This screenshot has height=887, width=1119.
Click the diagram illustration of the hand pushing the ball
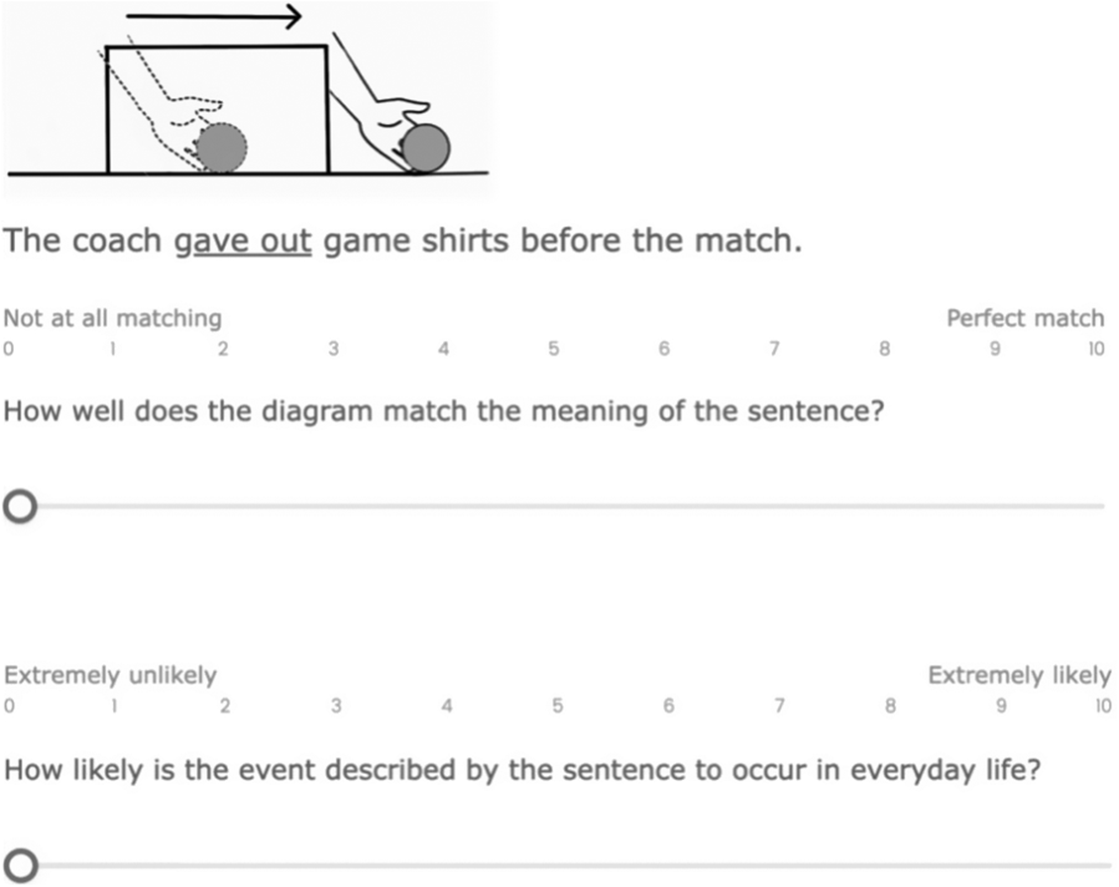point(248,99)
